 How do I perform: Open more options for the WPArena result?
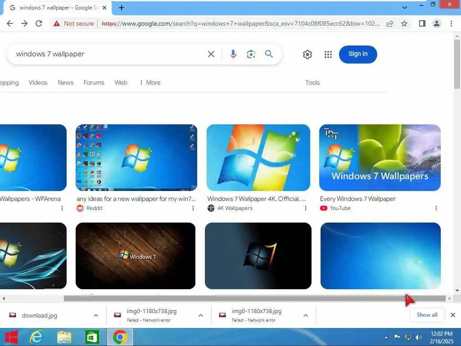click(62, 208)
